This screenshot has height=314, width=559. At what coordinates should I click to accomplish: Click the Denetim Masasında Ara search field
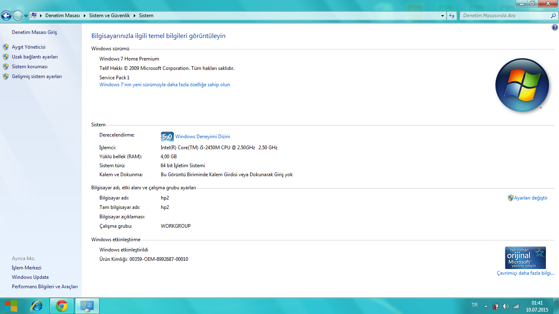click(505, 16)
